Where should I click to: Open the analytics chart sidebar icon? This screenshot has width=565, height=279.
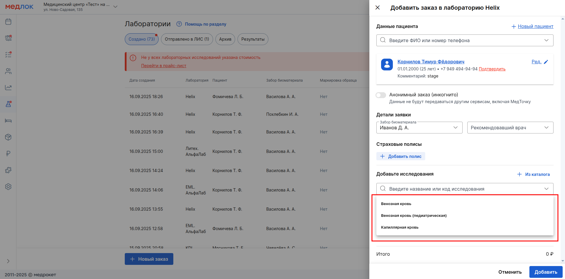[8, 88]
